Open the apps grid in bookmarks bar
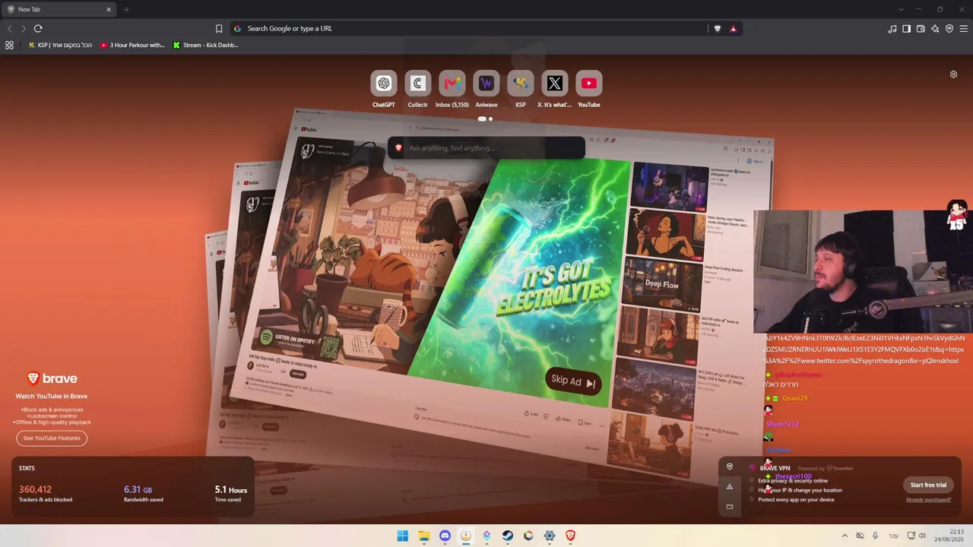 pos(9,46)
